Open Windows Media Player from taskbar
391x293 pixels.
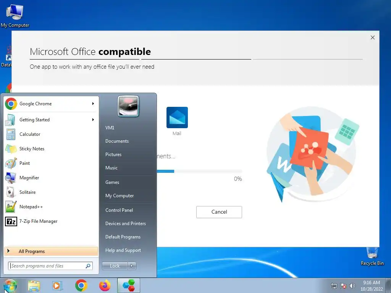tap(57, 286)
